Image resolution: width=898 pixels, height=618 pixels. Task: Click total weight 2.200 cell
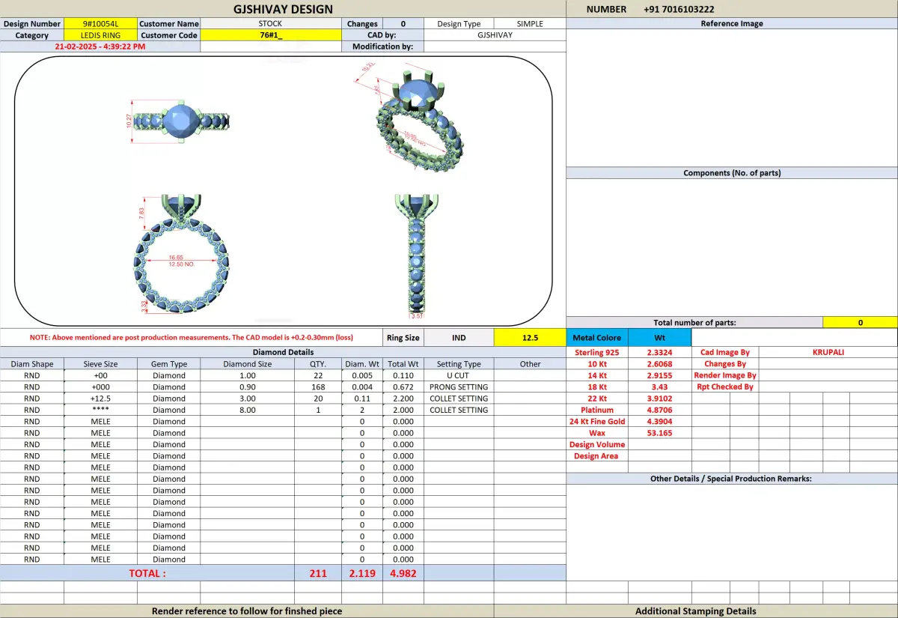pos(403,399)
